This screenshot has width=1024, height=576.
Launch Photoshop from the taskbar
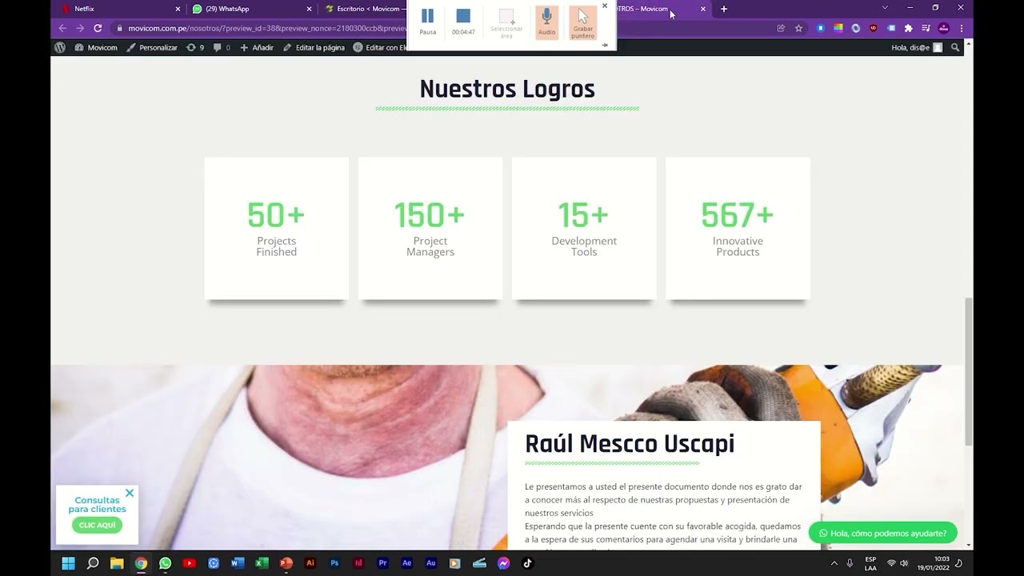[x=334, y=563]
